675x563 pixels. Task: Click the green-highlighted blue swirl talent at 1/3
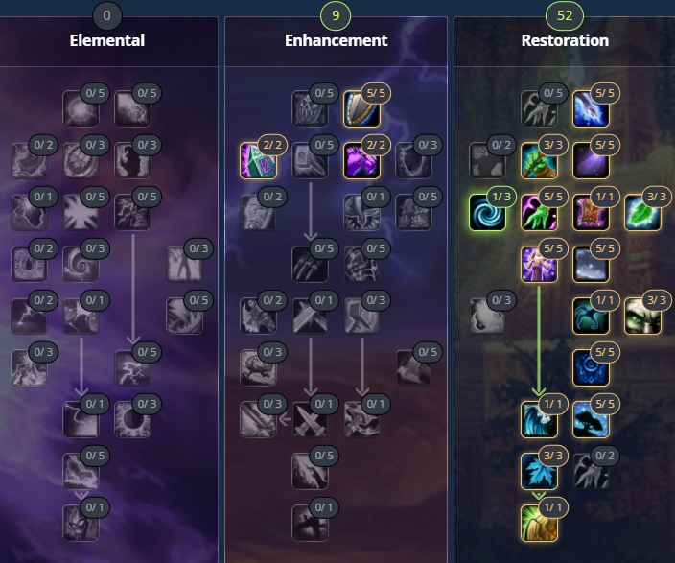487,212
